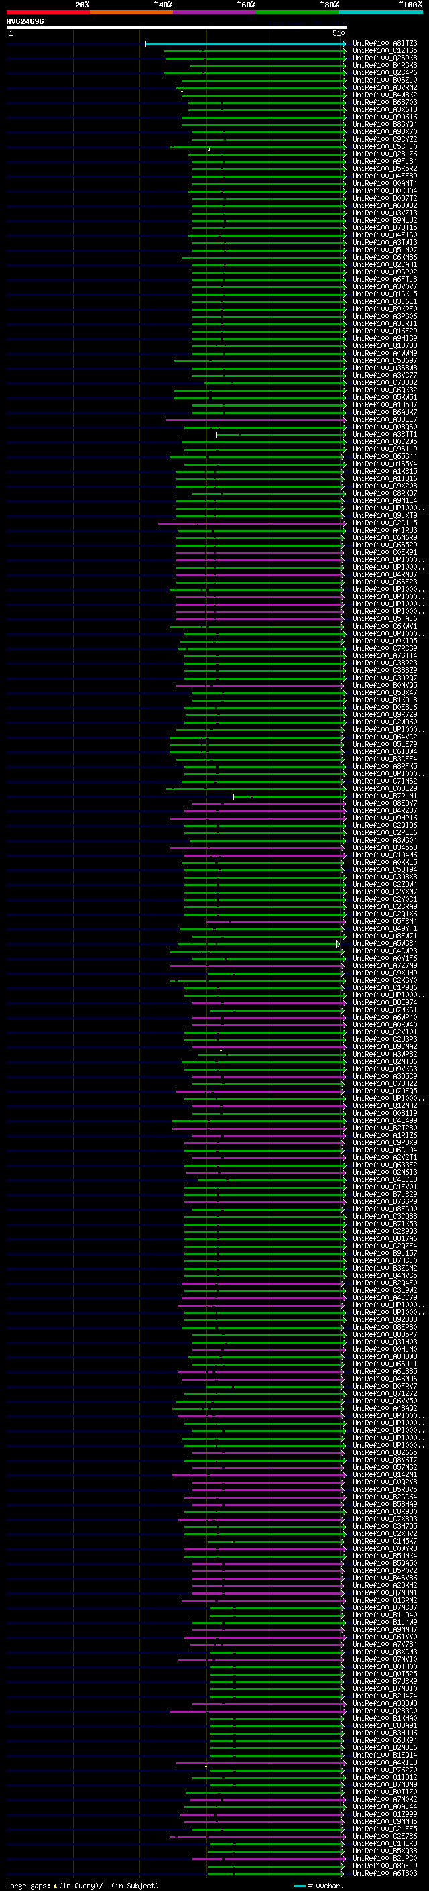Click the purple ~60% identity legend bar
This screenshot has height=1891, width=429.
(215, 12)
